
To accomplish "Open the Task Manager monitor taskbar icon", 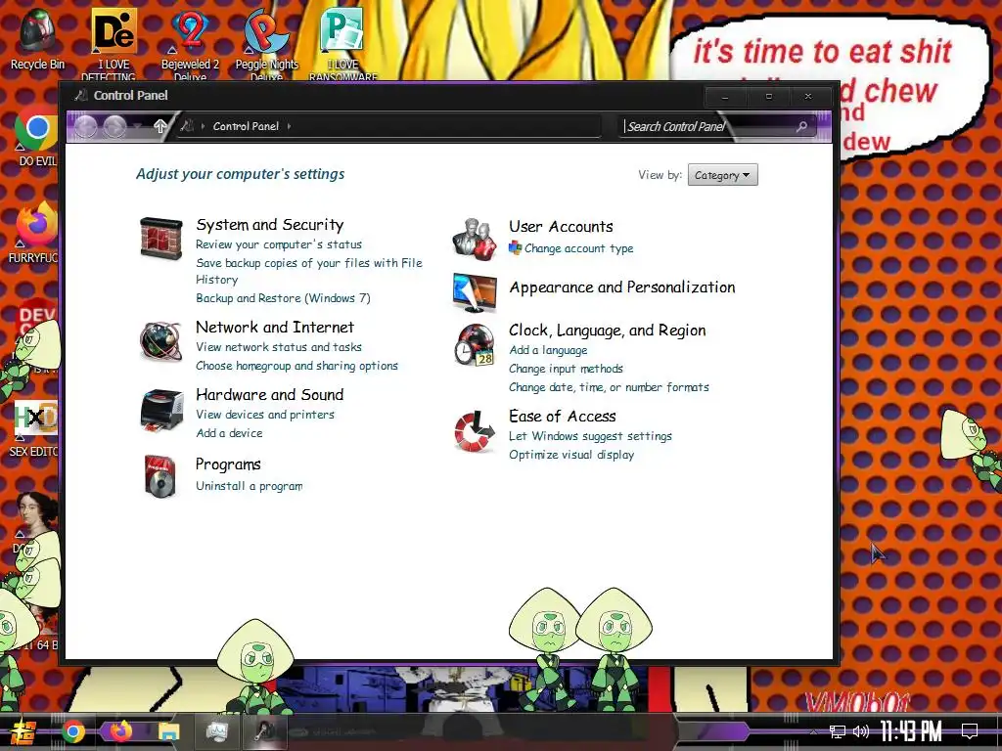I will (x=217, y=731).
